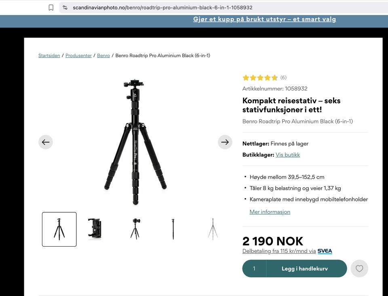Screen dimensions: 388x296
Task: Select the phone holder thumbnail
Action: (x=95, y=229)
